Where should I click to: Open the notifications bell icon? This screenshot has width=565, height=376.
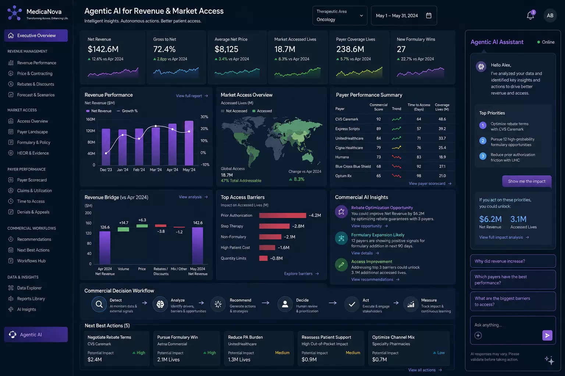click(530, 15)
